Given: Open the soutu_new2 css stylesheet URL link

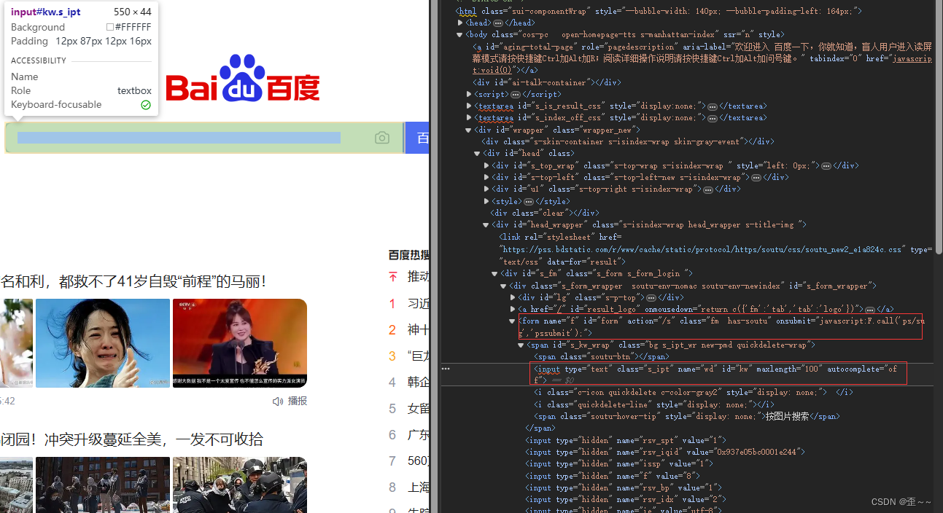Looking at the screenshot, I should pyautogui.click(x=700, y=249).
